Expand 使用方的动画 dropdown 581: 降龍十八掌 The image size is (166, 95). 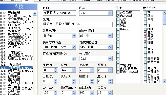[59, 47]
